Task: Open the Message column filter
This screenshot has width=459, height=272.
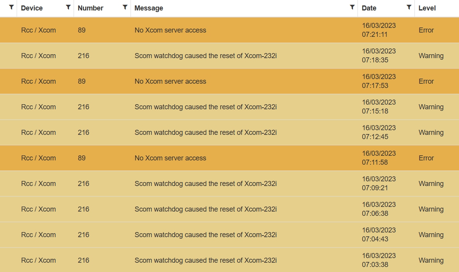Action: coord(352,7)
